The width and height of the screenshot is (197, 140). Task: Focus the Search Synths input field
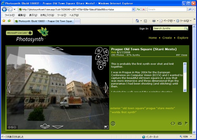169,28
